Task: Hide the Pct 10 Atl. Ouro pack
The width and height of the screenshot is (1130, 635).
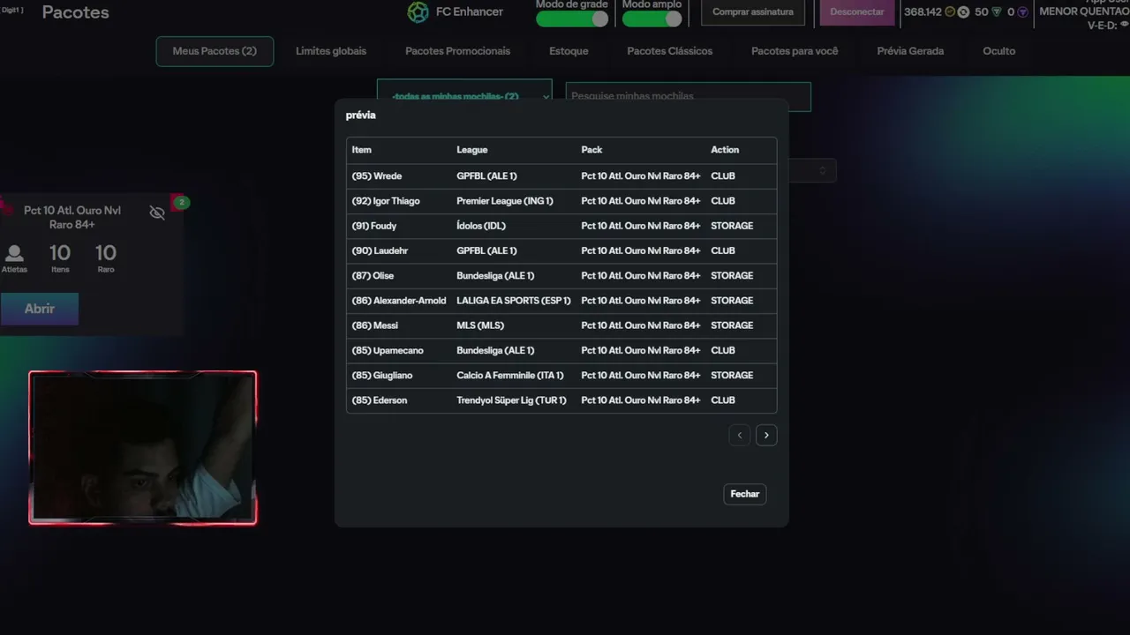Action: (x=157, y=213)
